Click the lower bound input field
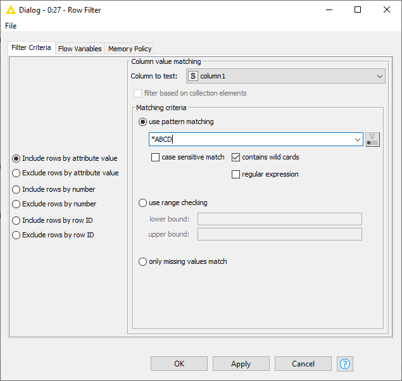 click(x=280, y=219)
